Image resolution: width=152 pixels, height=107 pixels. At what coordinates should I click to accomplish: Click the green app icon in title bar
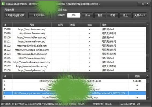3,4
